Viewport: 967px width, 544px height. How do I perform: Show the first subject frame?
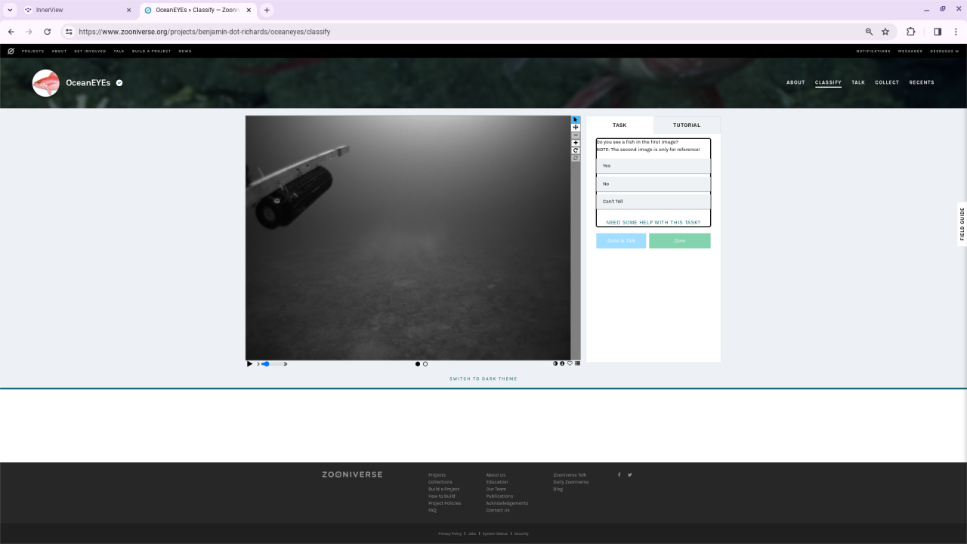418,364
